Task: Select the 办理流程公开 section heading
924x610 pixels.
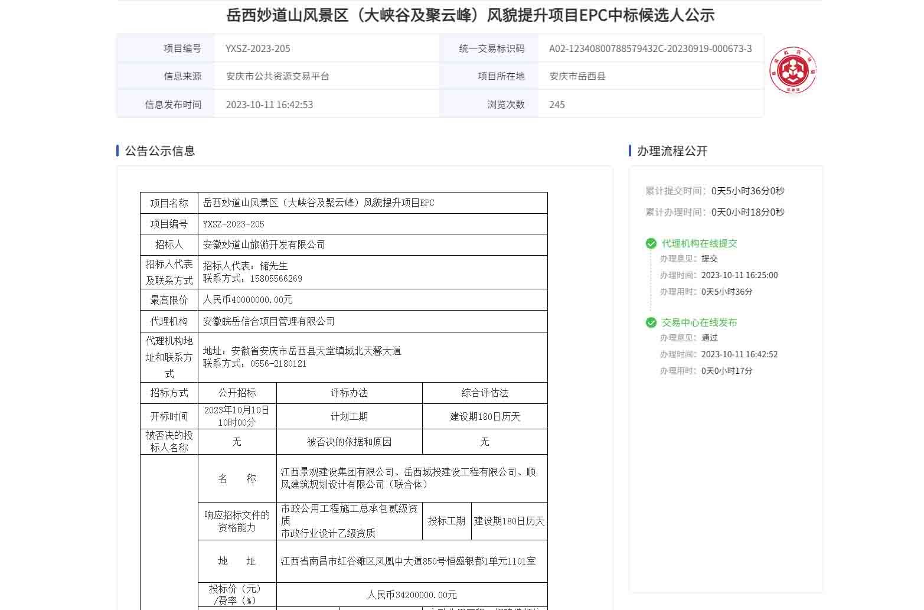Action: click(x=672, y=151)
